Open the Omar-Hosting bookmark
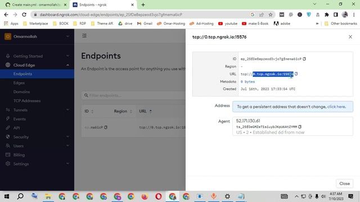The width and height of the screenshot is (360, 202). click(171, 24)
